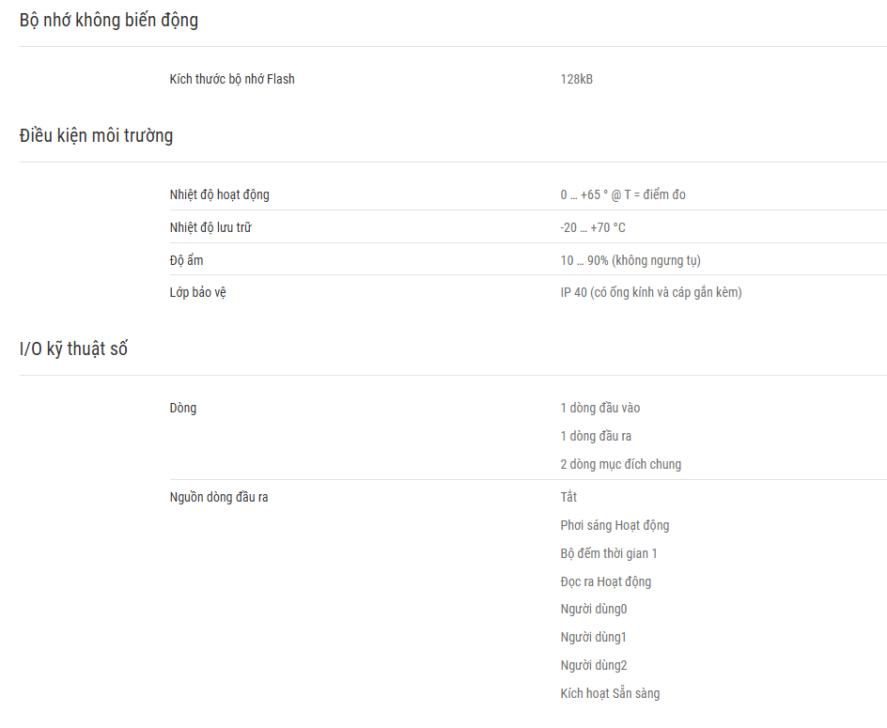
Task: Select the '10 ... 90% (không ngưng tụ)' humidity value
Action: point(630,260)
